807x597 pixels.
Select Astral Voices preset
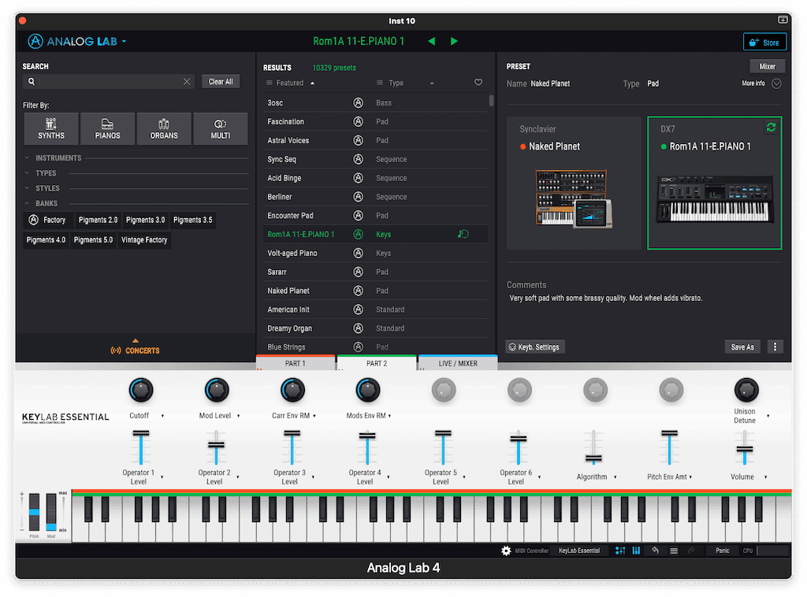[x=375, y=140]
